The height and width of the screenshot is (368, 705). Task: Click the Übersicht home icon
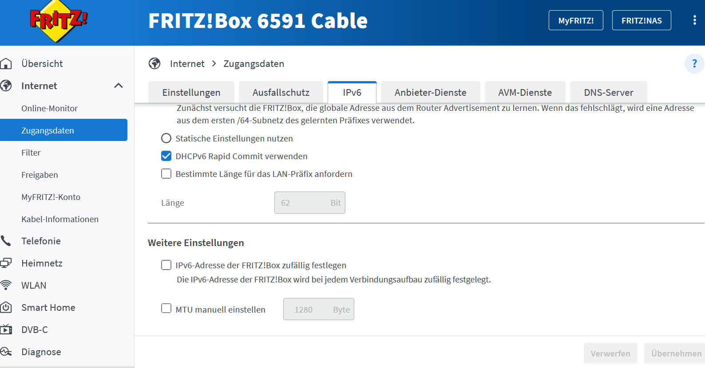[6, 64]
